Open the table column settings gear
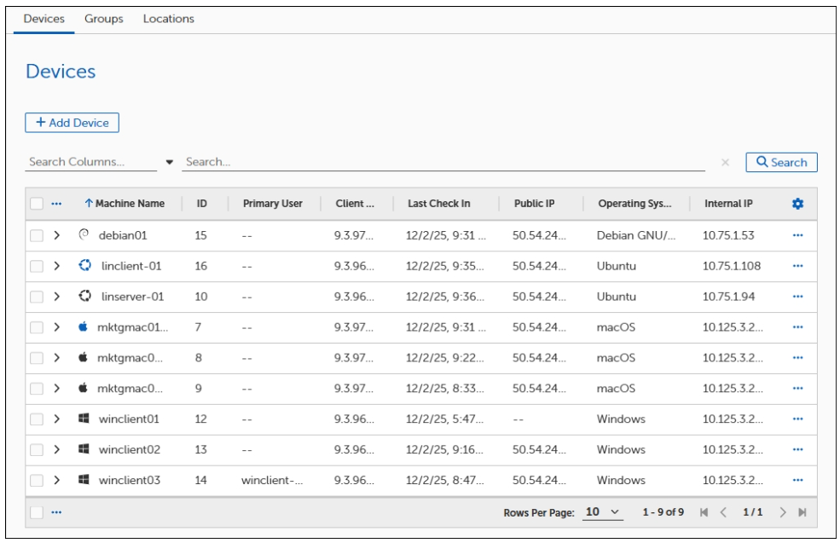This screenshot has height=543, width=840. pos(797,205)
